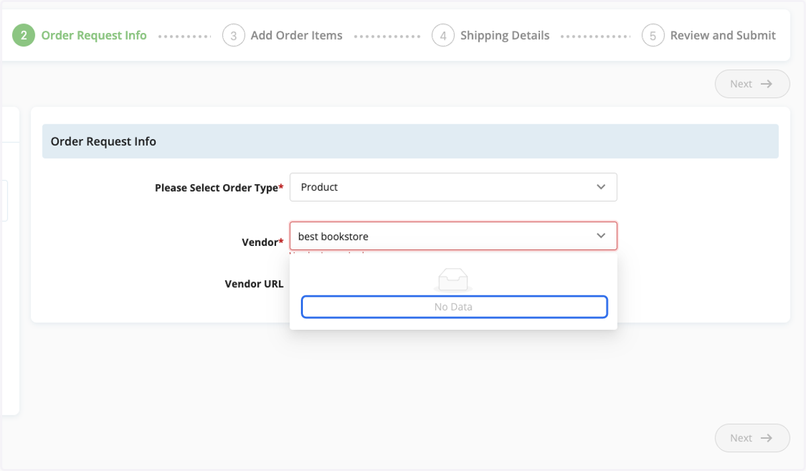Click the step 2 circle icon
This screenshot has height=471, width=806.
click(24, 36)
